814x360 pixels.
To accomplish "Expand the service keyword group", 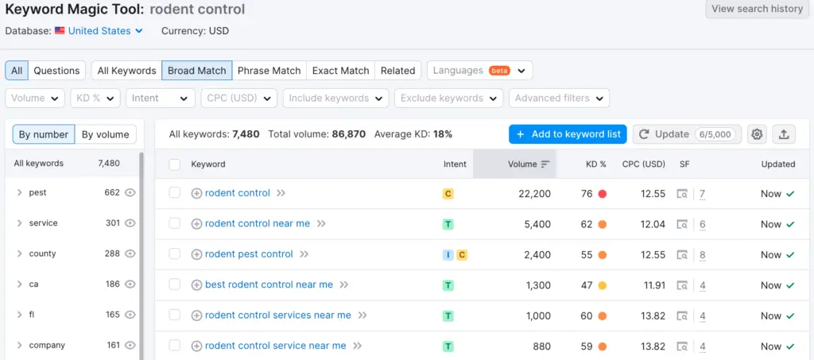I will point(19,223).
